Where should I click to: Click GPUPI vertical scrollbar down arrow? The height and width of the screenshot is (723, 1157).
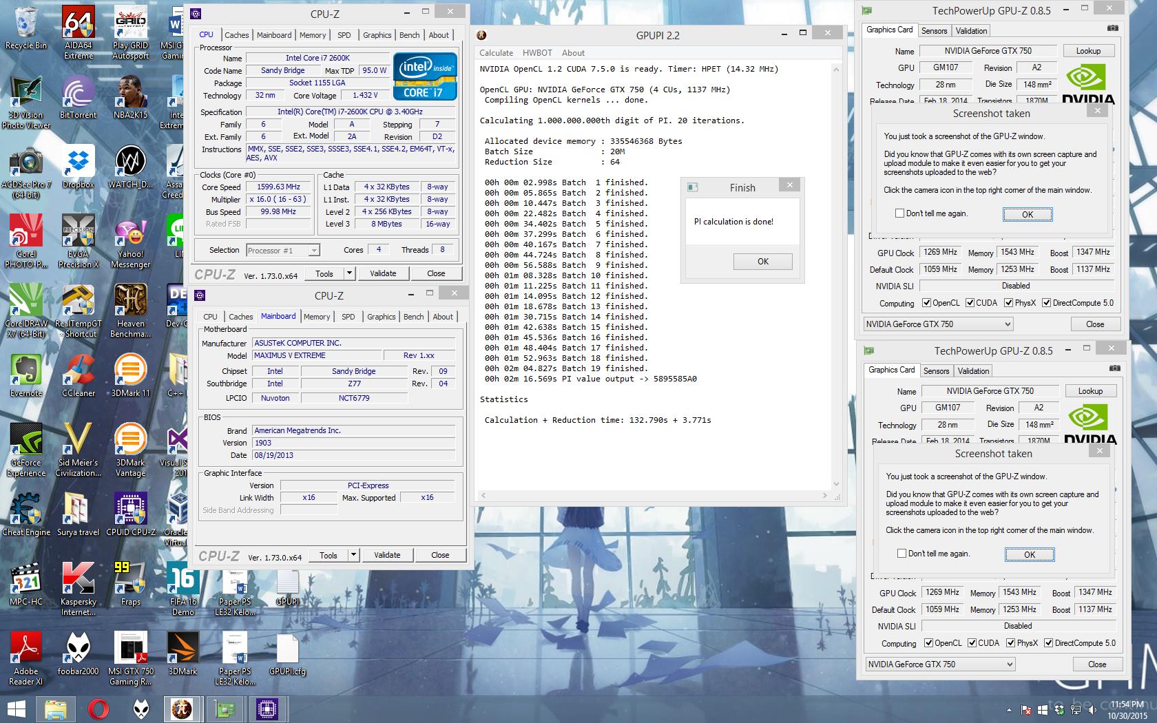[x=836, y=483]
